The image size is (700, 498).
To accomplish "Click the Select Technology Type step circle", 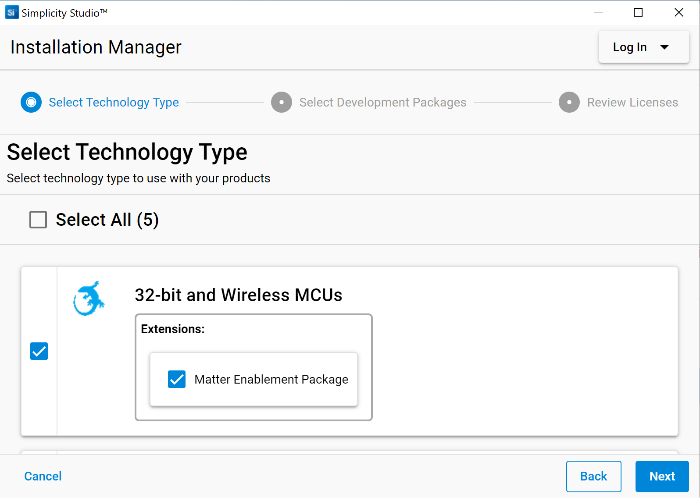I will [x=31, y=102].
